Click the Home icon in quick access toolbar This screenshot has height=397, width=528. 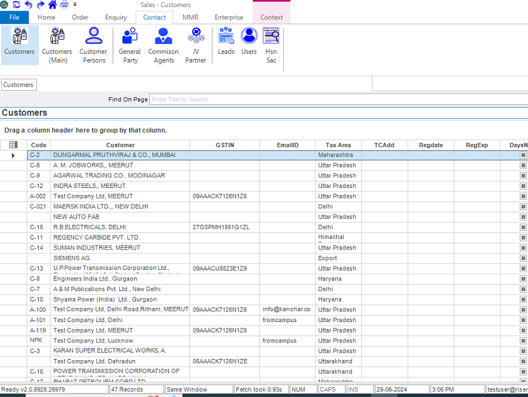pyautogui.click(x=53, y=5)
